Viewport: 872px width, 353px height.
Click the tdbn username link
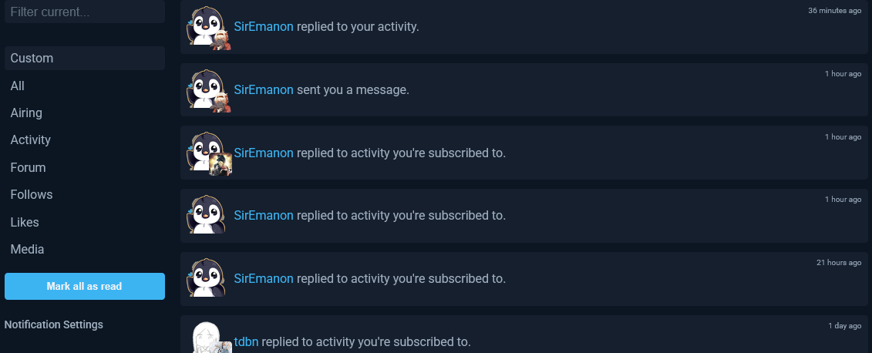coord(246,341)
